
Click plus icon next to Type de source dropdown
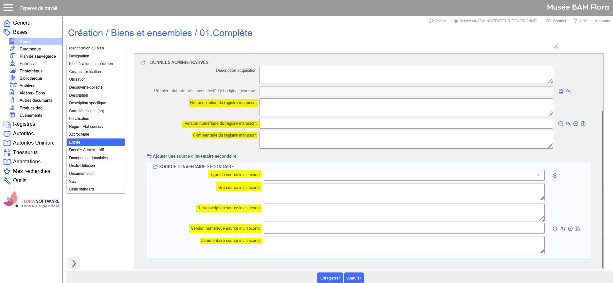coord(555,175)
